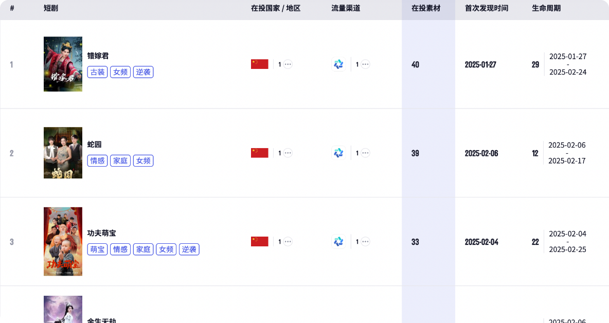Open the 蛇园 drama title link

pyautogui.click(x=94, y=145)
